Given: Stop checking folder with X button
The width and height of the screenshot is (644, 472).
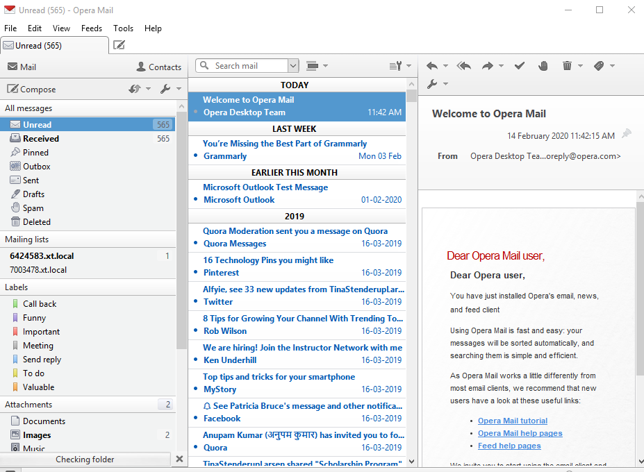Looking at the screenshot, I should [179, 459].
